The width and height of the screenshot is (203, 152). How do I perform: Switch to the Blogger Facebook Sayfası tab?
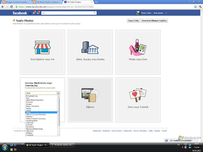pos(17,2)
